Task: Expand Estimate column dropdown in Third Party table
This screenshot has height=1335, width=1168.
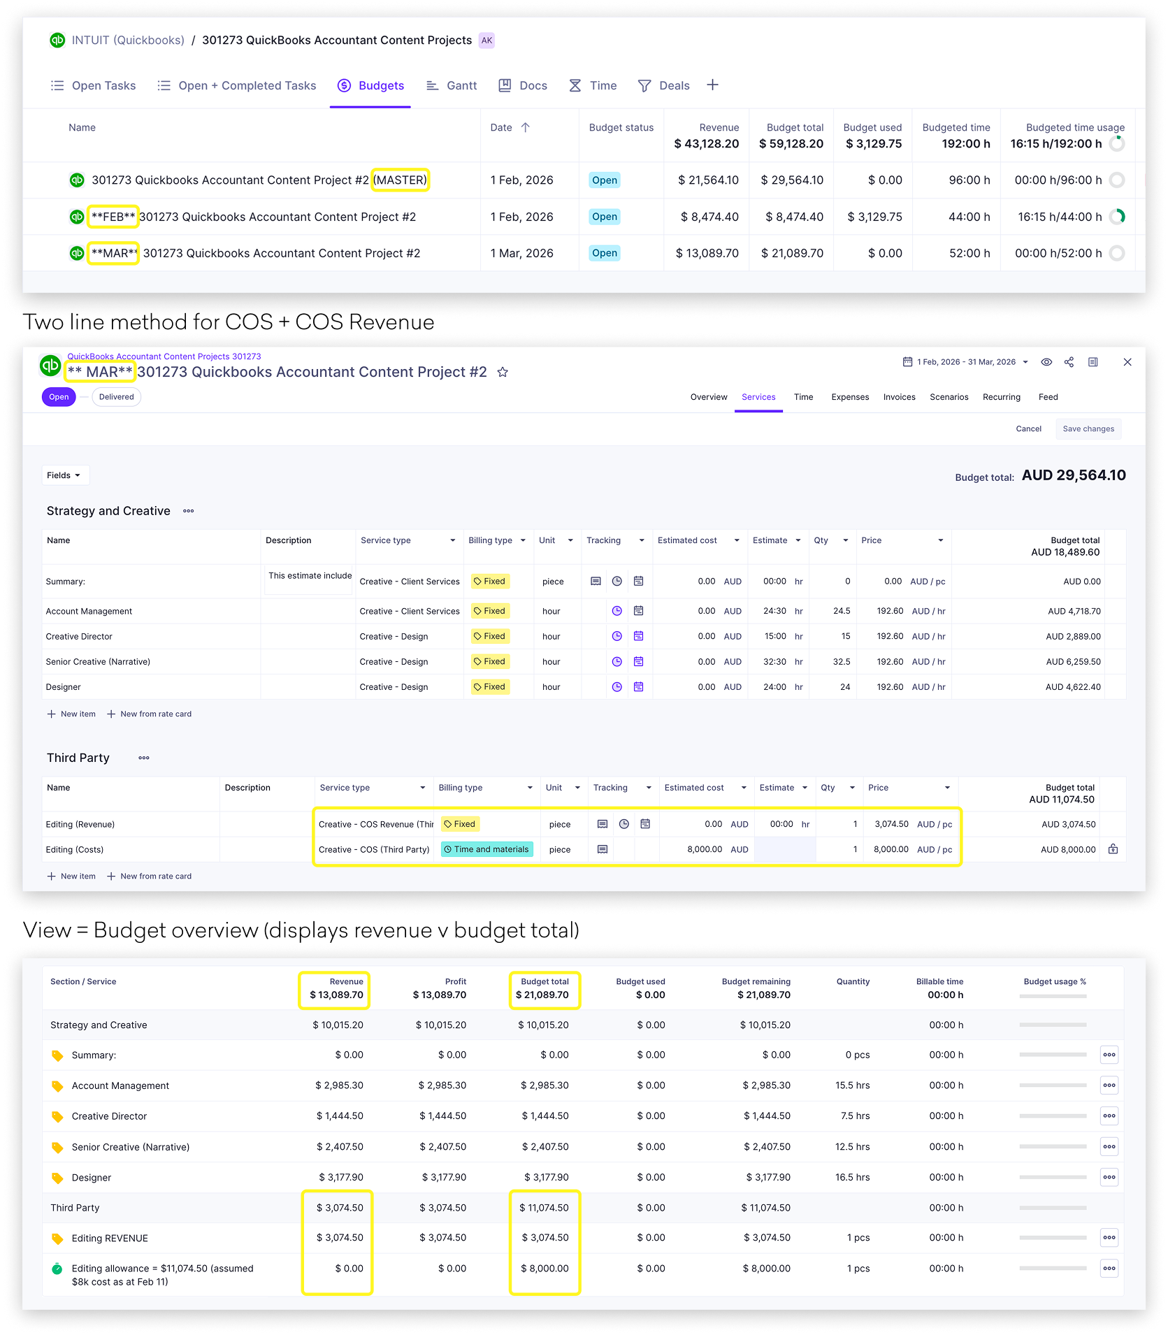Action: tap(805, 788)
